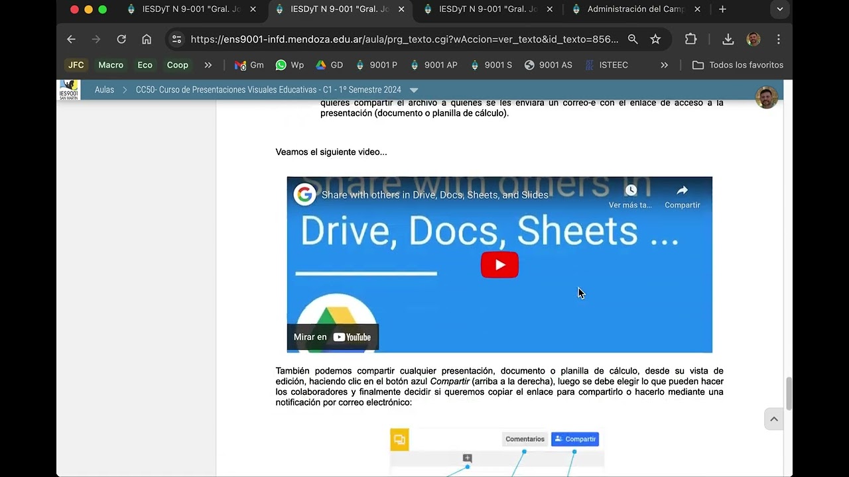This screenshot has height=477, width=849.
Task: Open the browser home page
Action: pos(147,39)
